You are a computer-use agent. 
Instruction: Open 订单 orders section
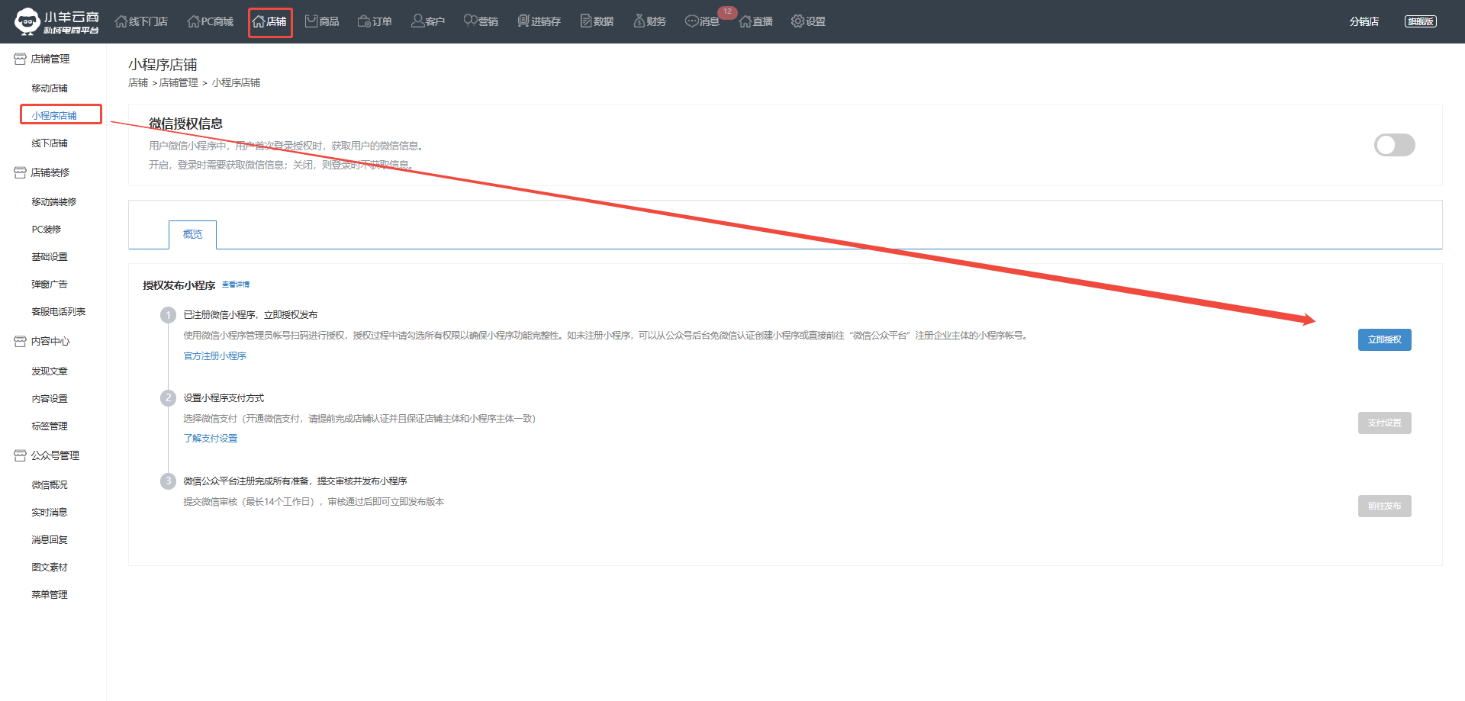pyautogui.click(x=375, y=21)
